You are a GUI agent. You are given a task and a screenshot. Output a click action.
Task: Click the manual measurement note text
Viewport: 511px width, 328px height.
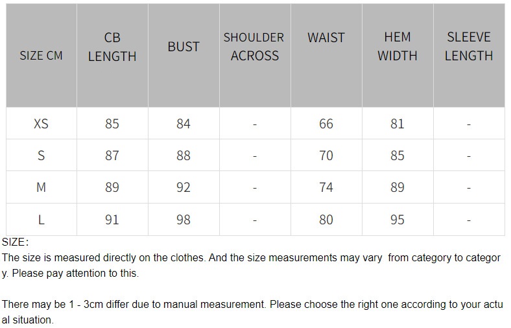(252, 304)
